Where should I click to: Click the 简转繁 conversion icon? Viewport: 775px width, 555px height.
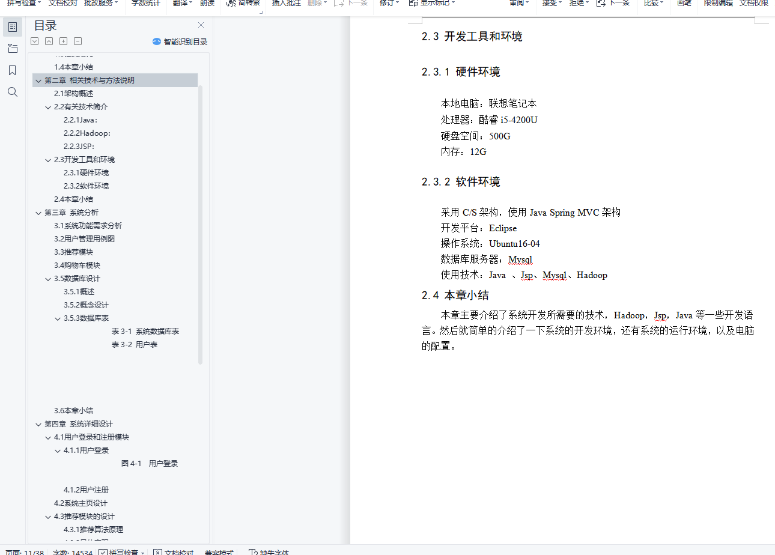[231, 3]
